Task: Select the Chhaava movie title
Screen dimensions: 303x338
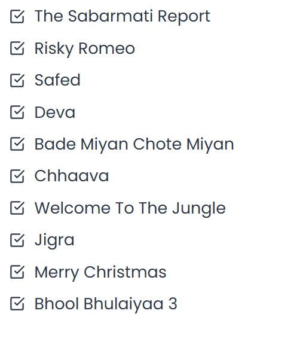Action: [x=72, y=176]
